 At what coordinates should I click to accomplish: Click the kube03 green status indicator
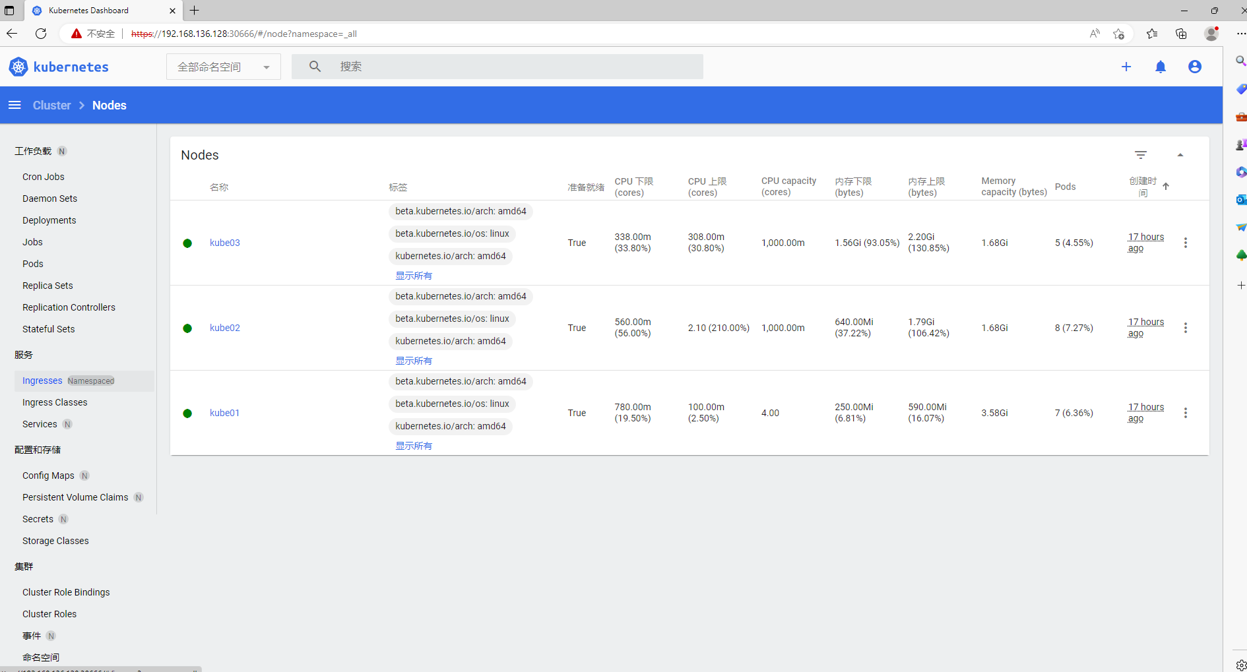[187, 243]
